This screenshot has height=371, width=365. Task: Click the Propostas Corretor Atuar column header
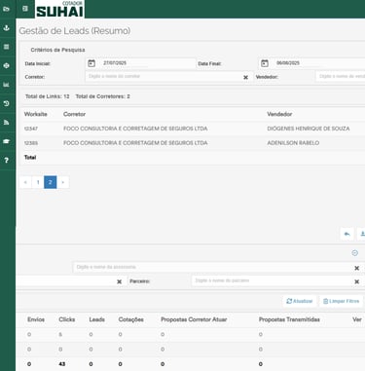pos(194,319)
